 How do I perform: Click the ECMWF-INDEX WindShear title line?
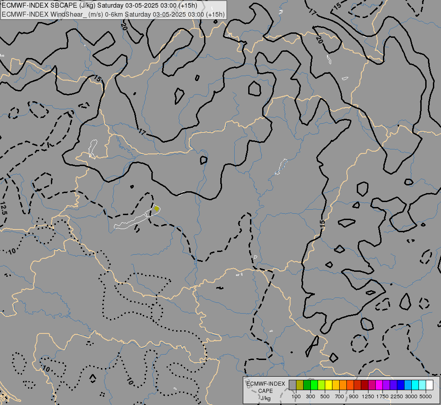point(114,14)
